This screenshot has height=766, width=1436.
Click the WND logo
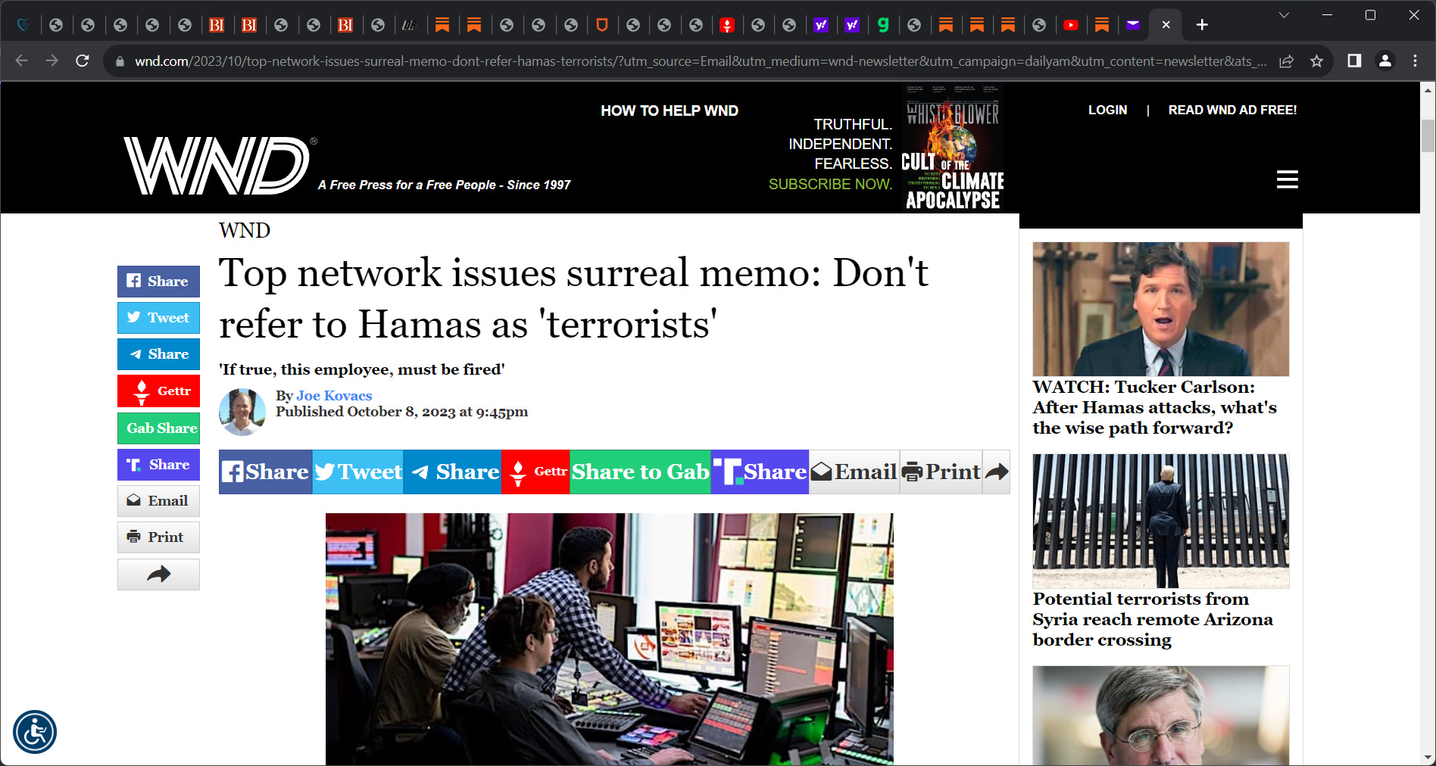tap(220, 166)
